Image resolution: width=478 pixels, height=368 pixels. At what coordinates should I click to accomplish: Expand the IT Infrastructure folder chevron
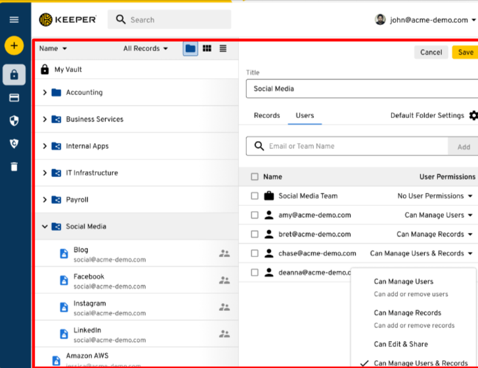pyautogui.click(x=45, y=173)
